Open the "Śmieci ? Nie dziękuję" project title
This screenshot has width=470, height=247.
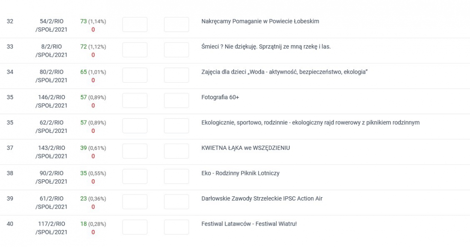[x=266, y=46]
